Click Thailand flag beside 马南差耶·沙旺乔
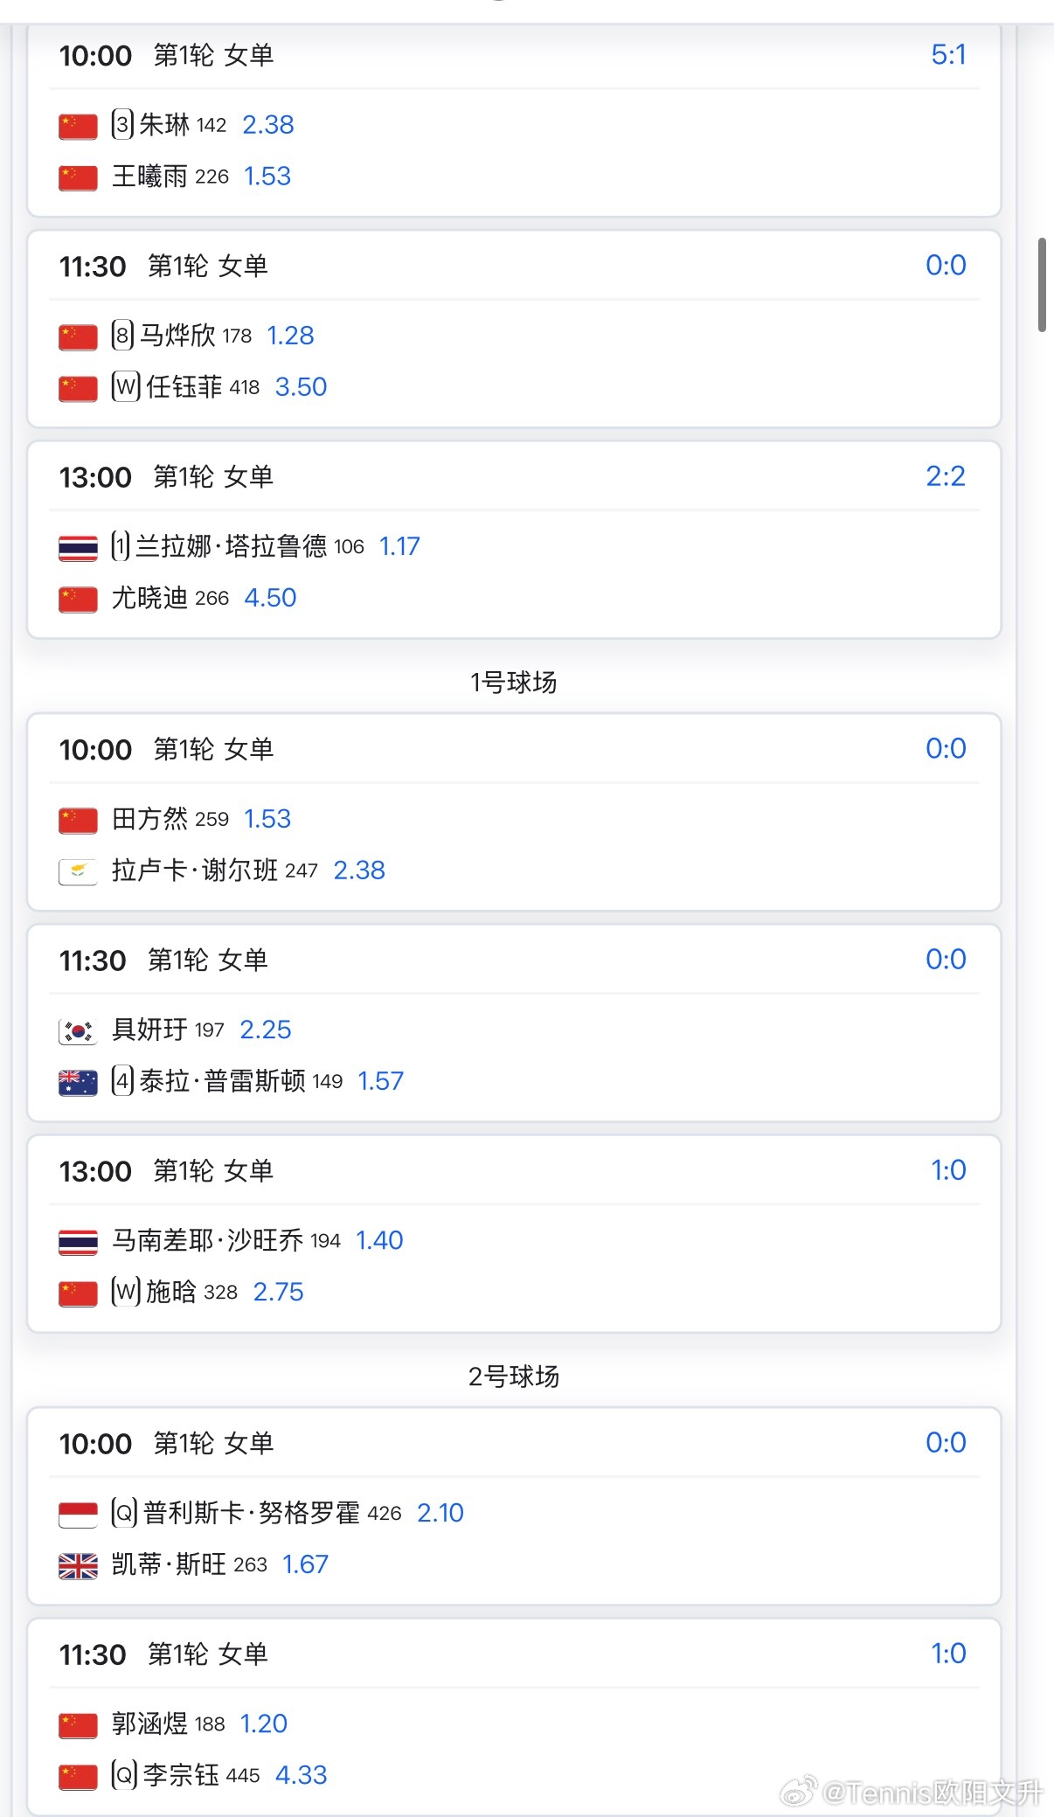The width and height of the screenshot is (1054, 1817). [x=78, y=1241]
